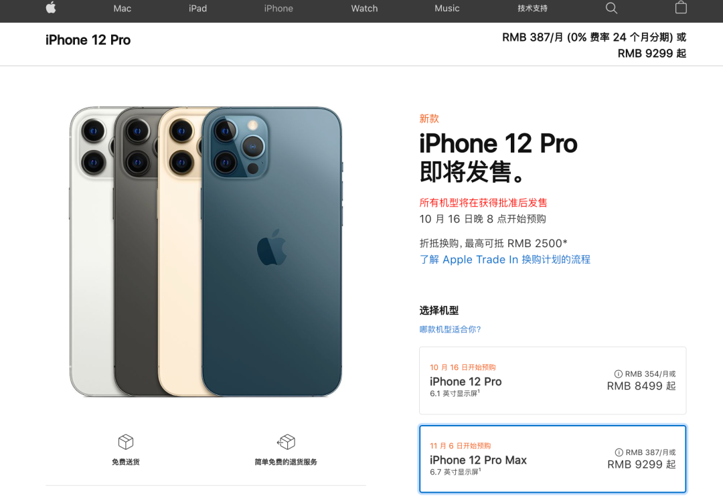Open the search magnifier icon

[x=611, y=8]
